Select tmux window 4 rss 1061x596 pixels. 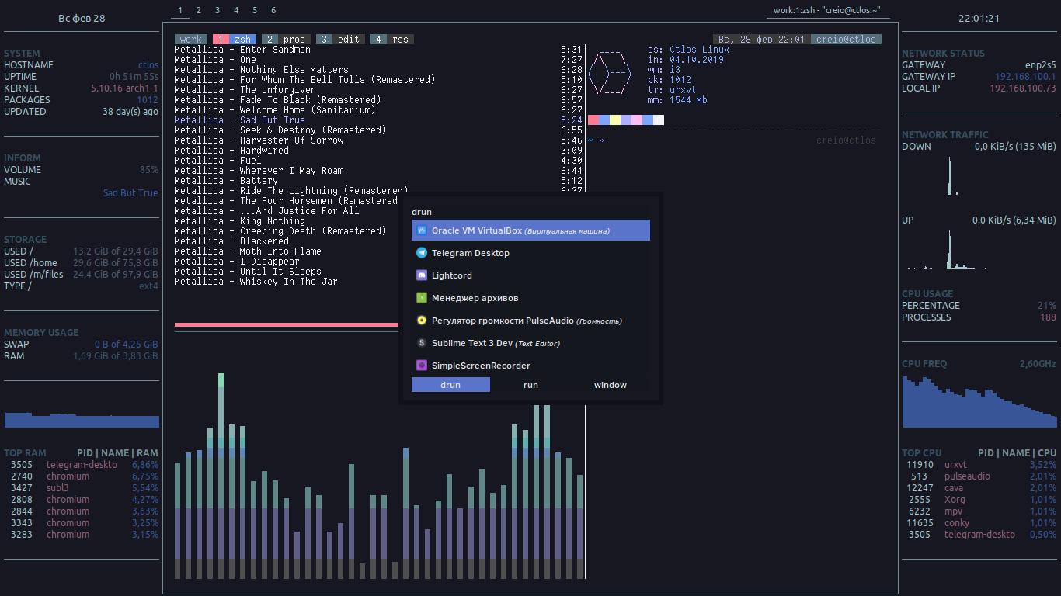point(392,40)
